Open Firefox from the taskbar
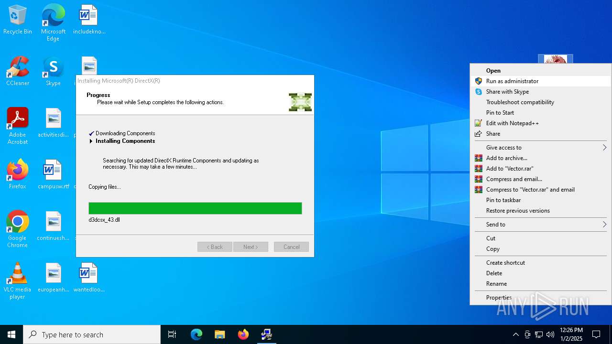This screenshot has width=612, height=344. [243, 334]
